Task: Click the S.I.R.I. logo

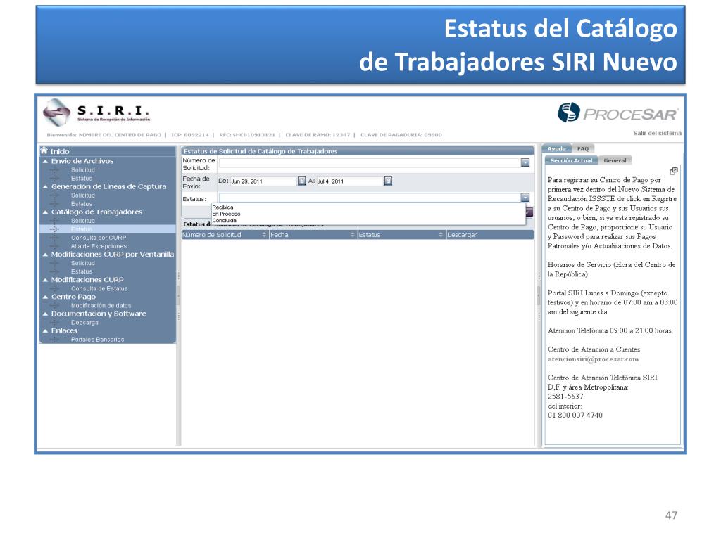Action: click(96, 113)
